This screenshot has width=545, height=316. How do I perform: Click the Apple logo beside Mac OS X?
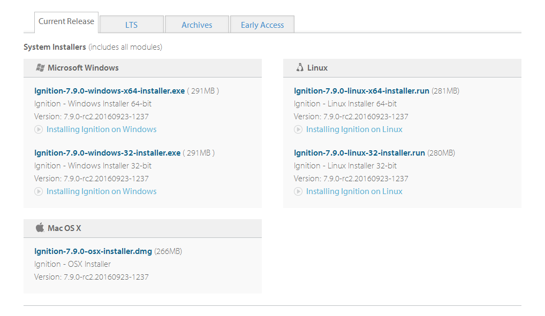[40, 228]
